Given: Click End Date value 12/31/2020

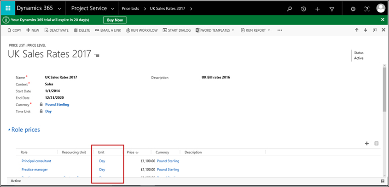Looking at the screenshot, I should point(54,98).
